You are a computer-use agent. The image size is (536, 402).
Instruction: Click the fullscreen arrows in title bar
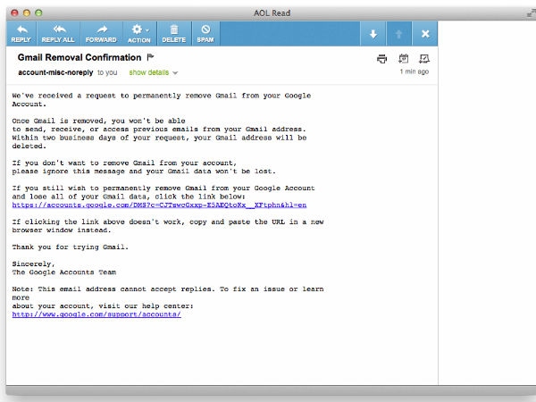(x=532, y=13)
